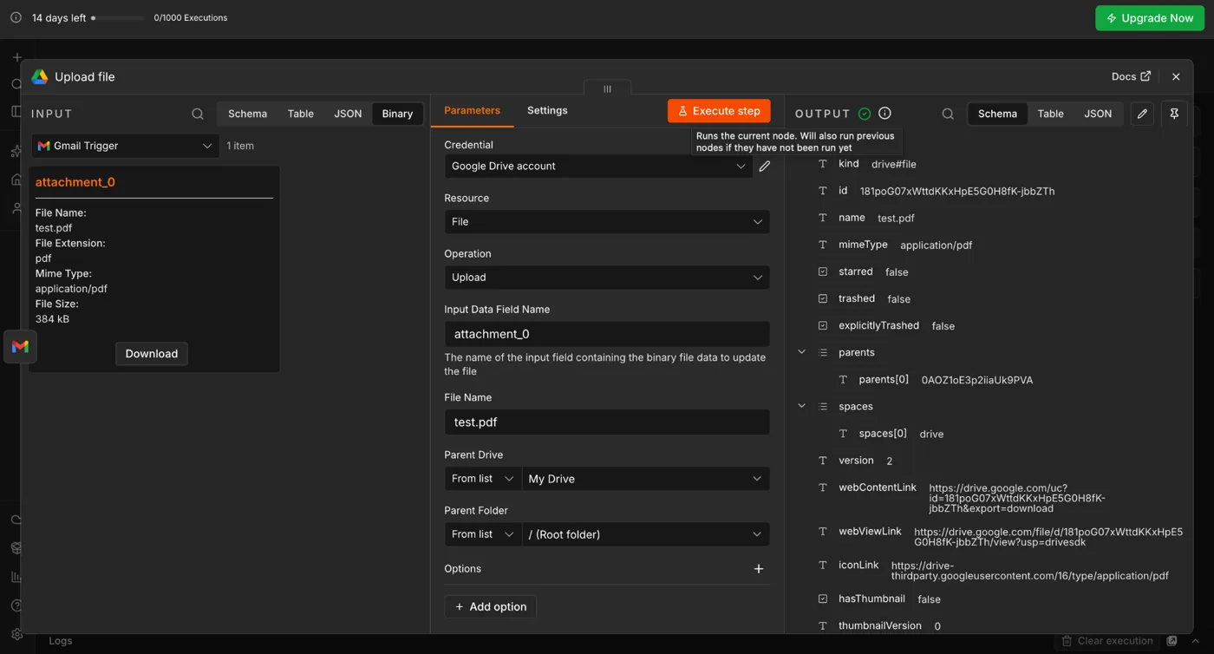The height and width of the screenshot is (654, 1214).
Task: Click Clear execution at the bottom
Action: (1107, 641)
